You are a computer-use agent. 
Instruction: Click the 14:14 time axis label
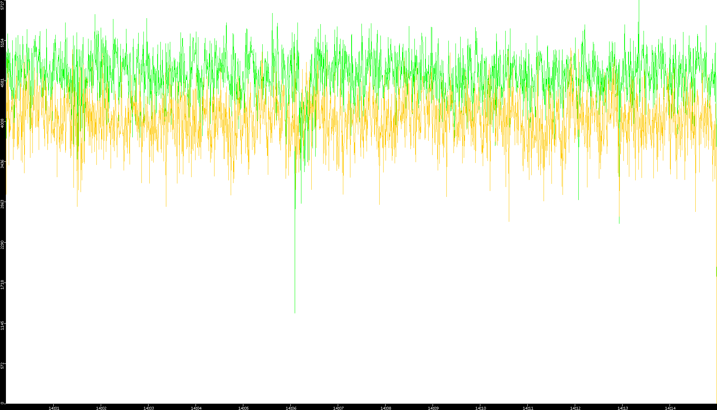pos(670,408)
